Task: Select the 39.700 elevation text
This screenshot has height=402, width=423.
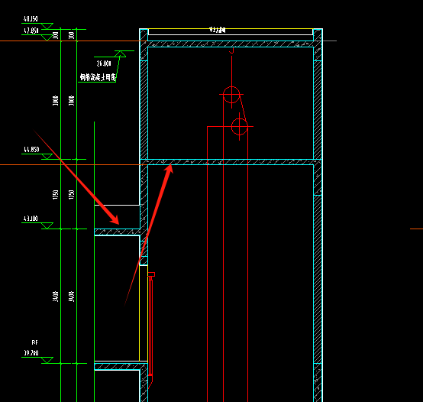Action: [31, 353]
